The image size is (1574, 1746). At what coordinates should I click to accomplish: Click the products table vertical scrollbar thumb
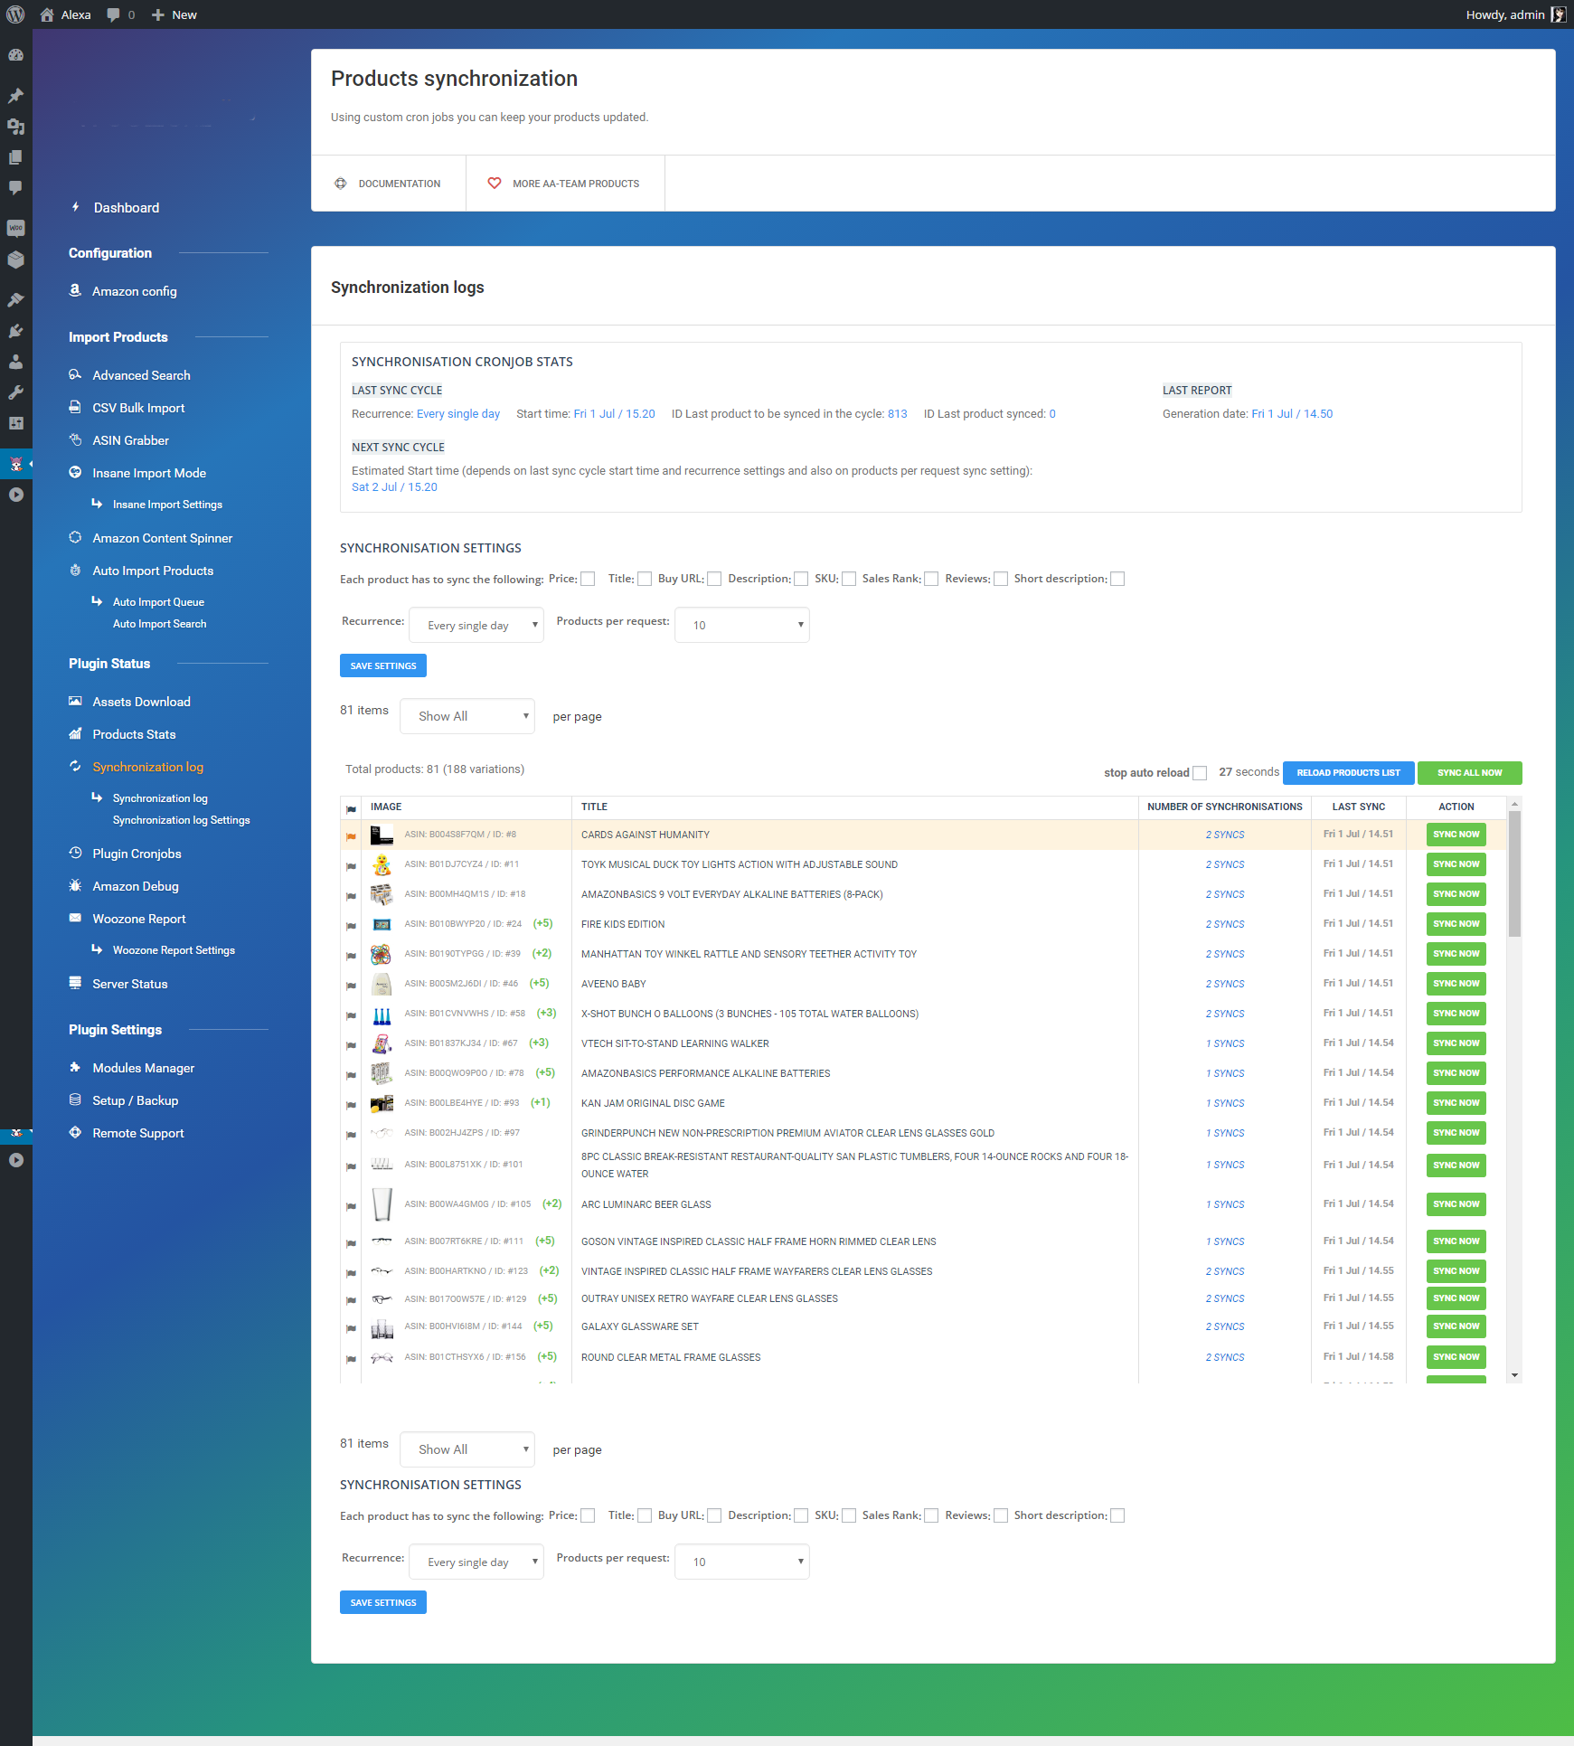(1514, 873)
